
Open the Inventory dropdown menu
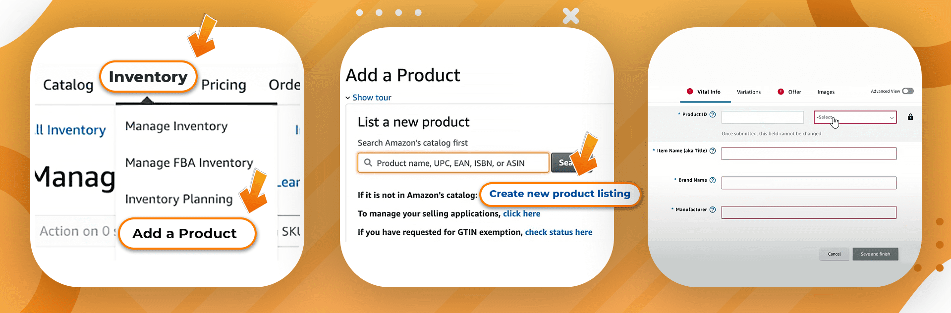pyautogui.click(x=148, y=77)
